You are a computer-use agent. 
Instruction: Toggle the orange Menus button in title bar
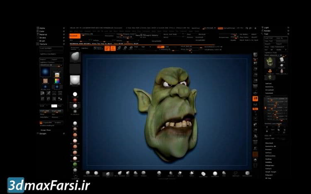[220, 28]
